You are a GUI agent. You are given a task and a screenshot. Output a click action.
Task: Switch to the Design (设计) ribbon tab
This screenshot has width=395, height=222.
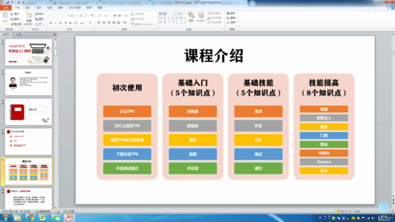click(x=39, y=8)
